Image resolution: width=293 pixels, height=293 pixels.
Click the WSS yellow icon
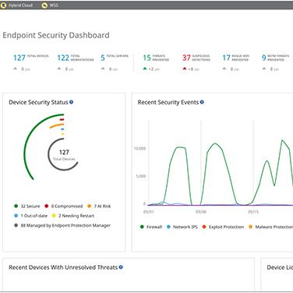(44, 5)
